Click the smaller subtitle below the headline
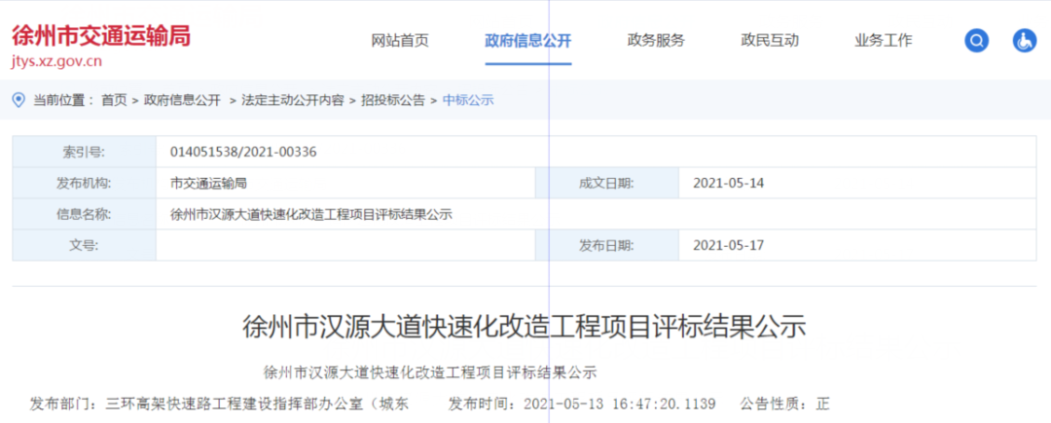The image size is (1051, 423). point(430,372)
